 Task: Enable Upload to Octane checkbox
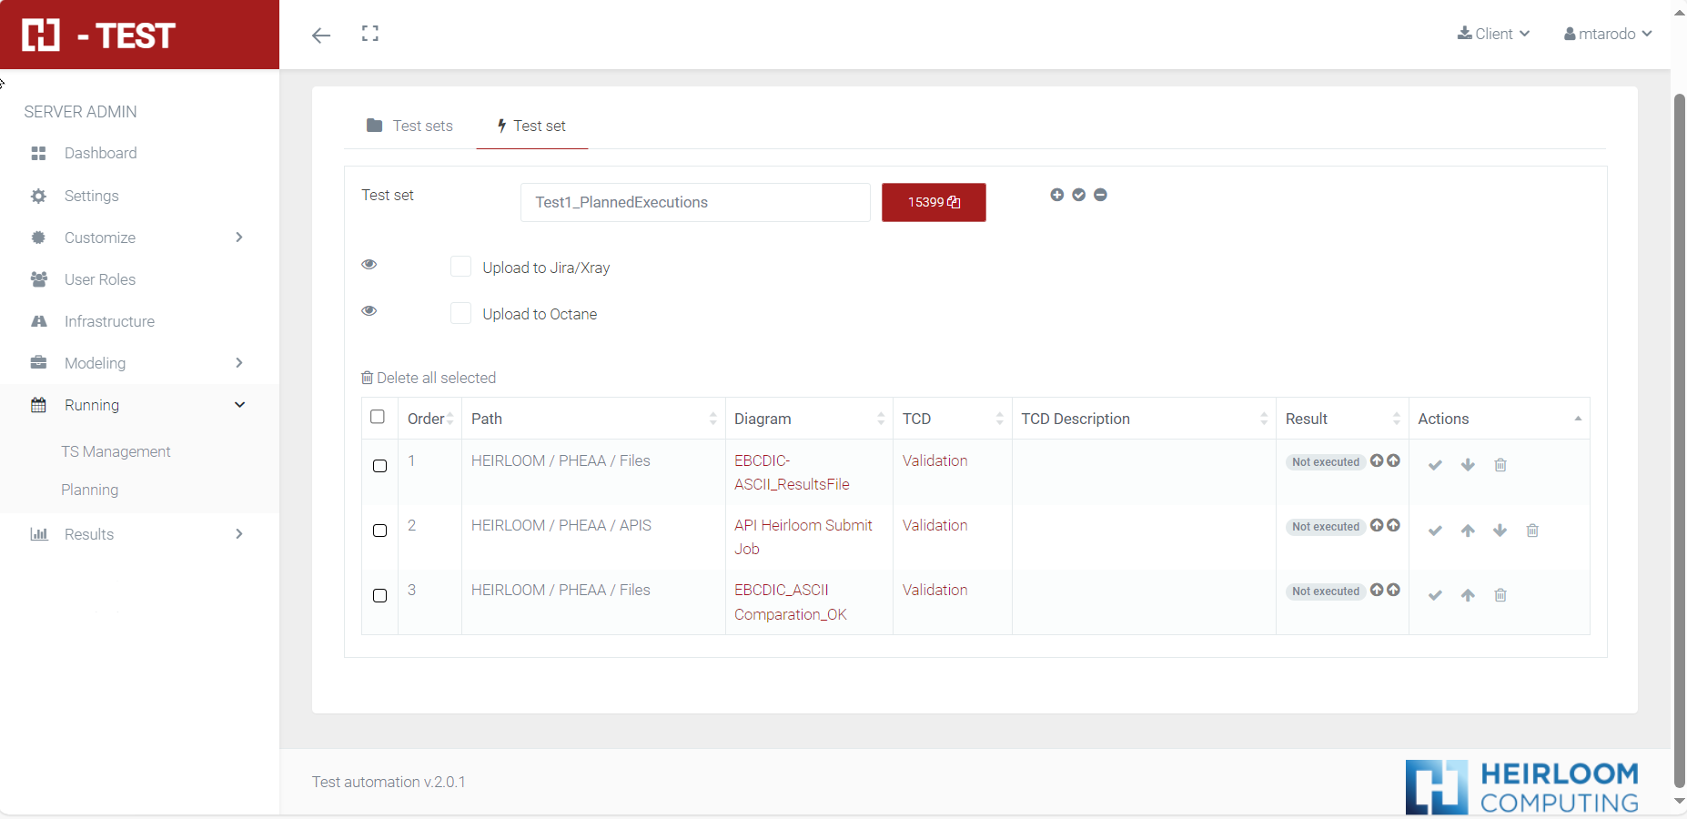click(461, 313)
